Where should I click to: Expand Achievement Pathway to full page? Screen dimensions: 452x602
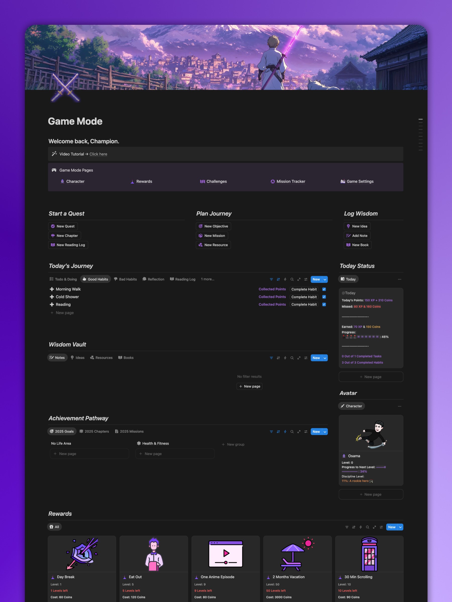coord(299,432)
